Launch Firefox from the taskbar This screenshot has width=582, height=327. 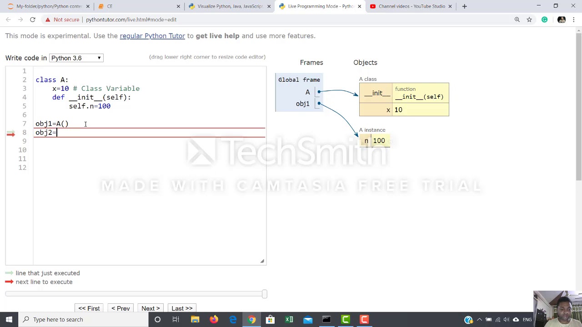tap(214, 319)
